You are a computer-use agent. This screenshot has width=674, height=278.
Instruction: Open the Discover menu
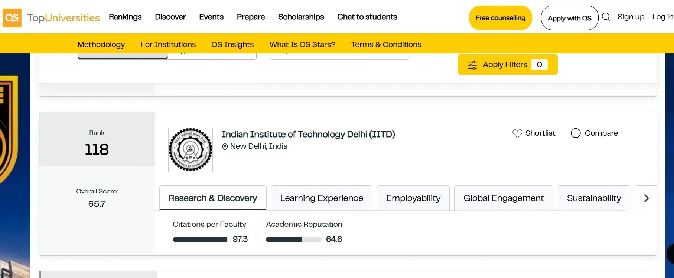coord(170,17)
